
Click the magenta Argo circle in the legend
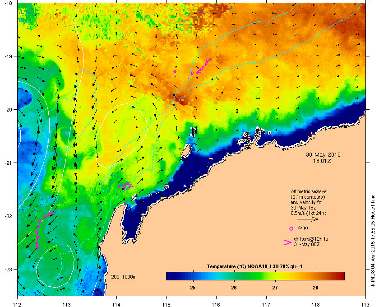(x=291, y=228)
